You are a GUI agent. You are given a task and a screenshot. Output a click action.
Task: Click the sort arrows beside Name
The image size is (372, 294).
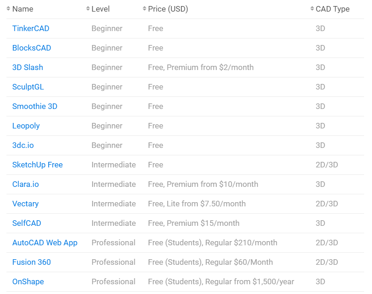[x=8, y=9]
